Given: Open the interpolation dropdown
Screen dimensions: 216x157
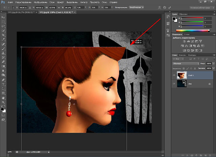Looking at the screenshot, I should 136,7.
